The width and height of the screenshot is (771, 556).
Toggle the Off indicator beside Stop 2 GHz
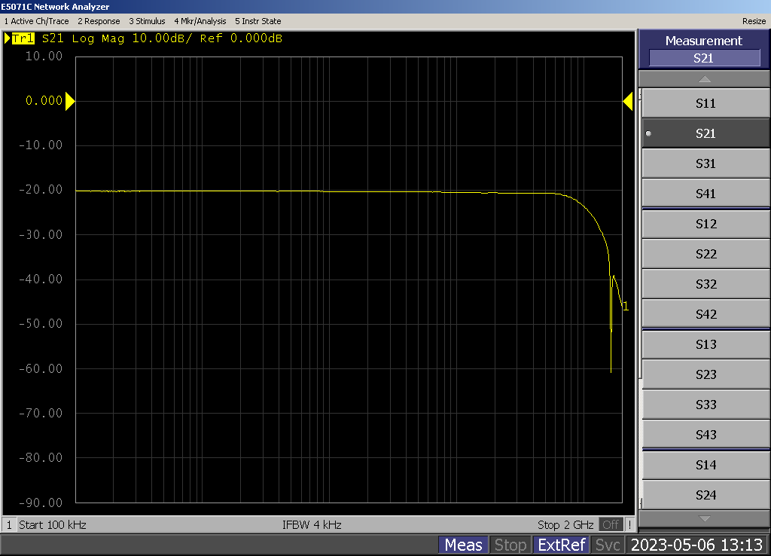[611, 524]
